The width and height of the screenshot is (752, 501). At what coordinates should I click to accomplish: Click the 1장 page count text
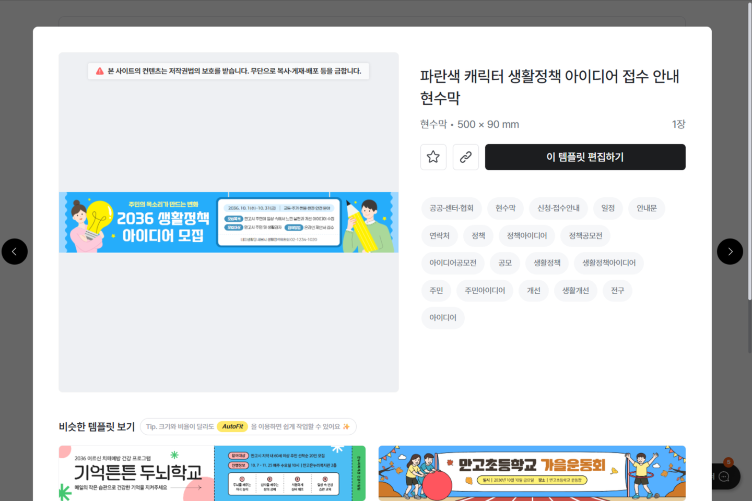pos(678,124)
